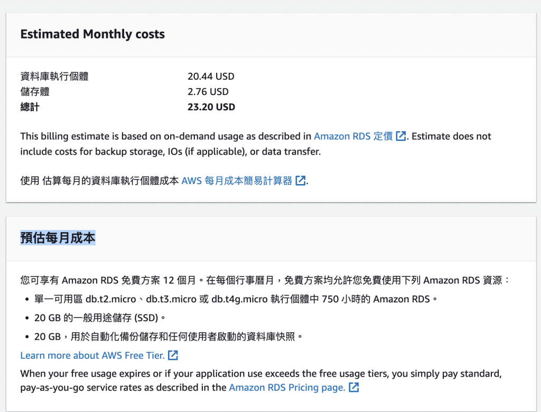Click the 自動化備份儲存 bullet point text
Image resolution: width=541 pixels, height=412 pixels.
[168, 336]
